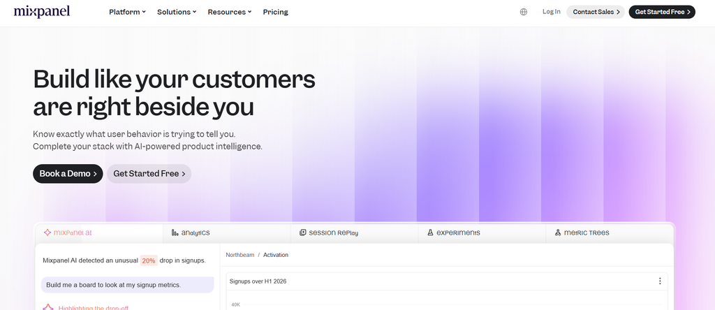Click the 20% drop badge
The image size is (715, 310).
click(x=149, y=260)
